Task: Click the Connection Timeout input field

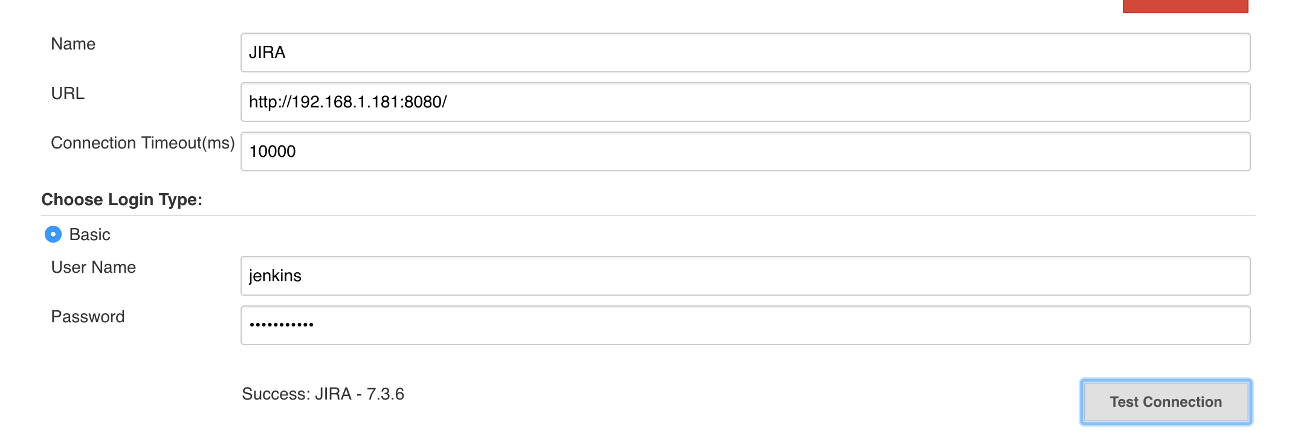Action: point(745,151)
